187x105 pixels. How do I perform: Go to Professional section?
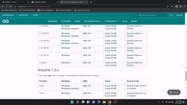[8, 15]
